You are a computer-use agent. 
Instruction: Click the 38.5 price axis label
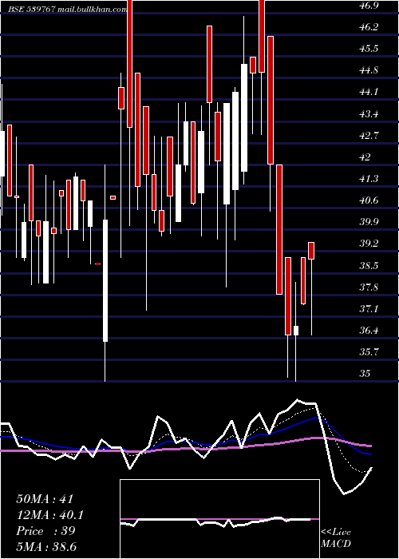[369, 266]
